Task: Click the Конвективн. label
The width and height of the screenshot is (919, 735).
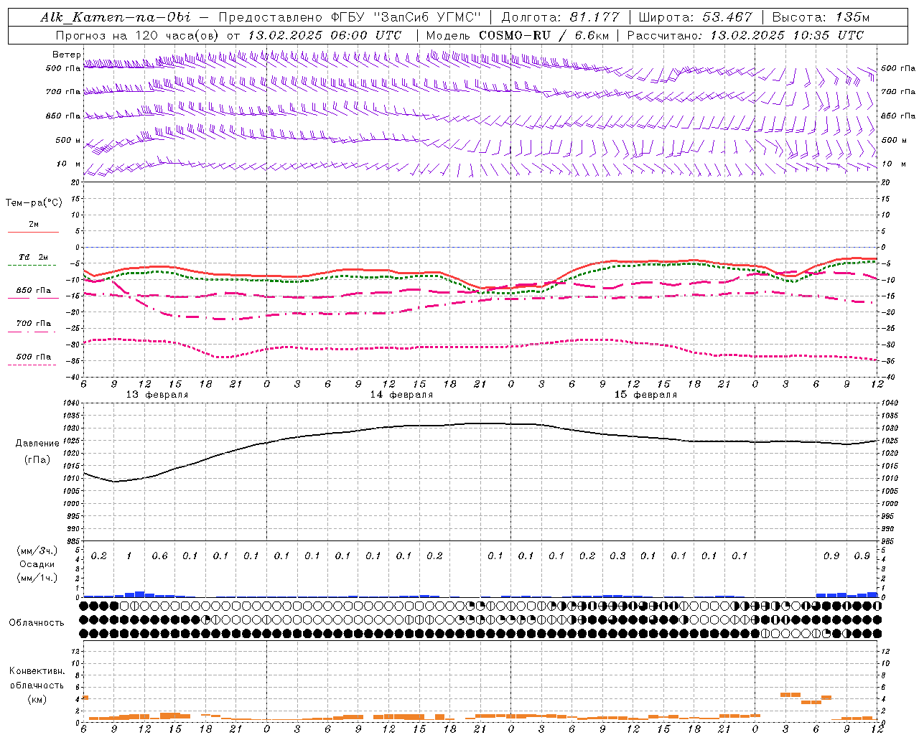Action: 37,671
